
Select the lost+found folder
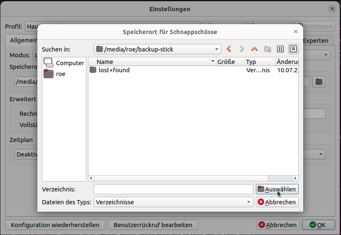pyautogui.click(x=114, y=70)
